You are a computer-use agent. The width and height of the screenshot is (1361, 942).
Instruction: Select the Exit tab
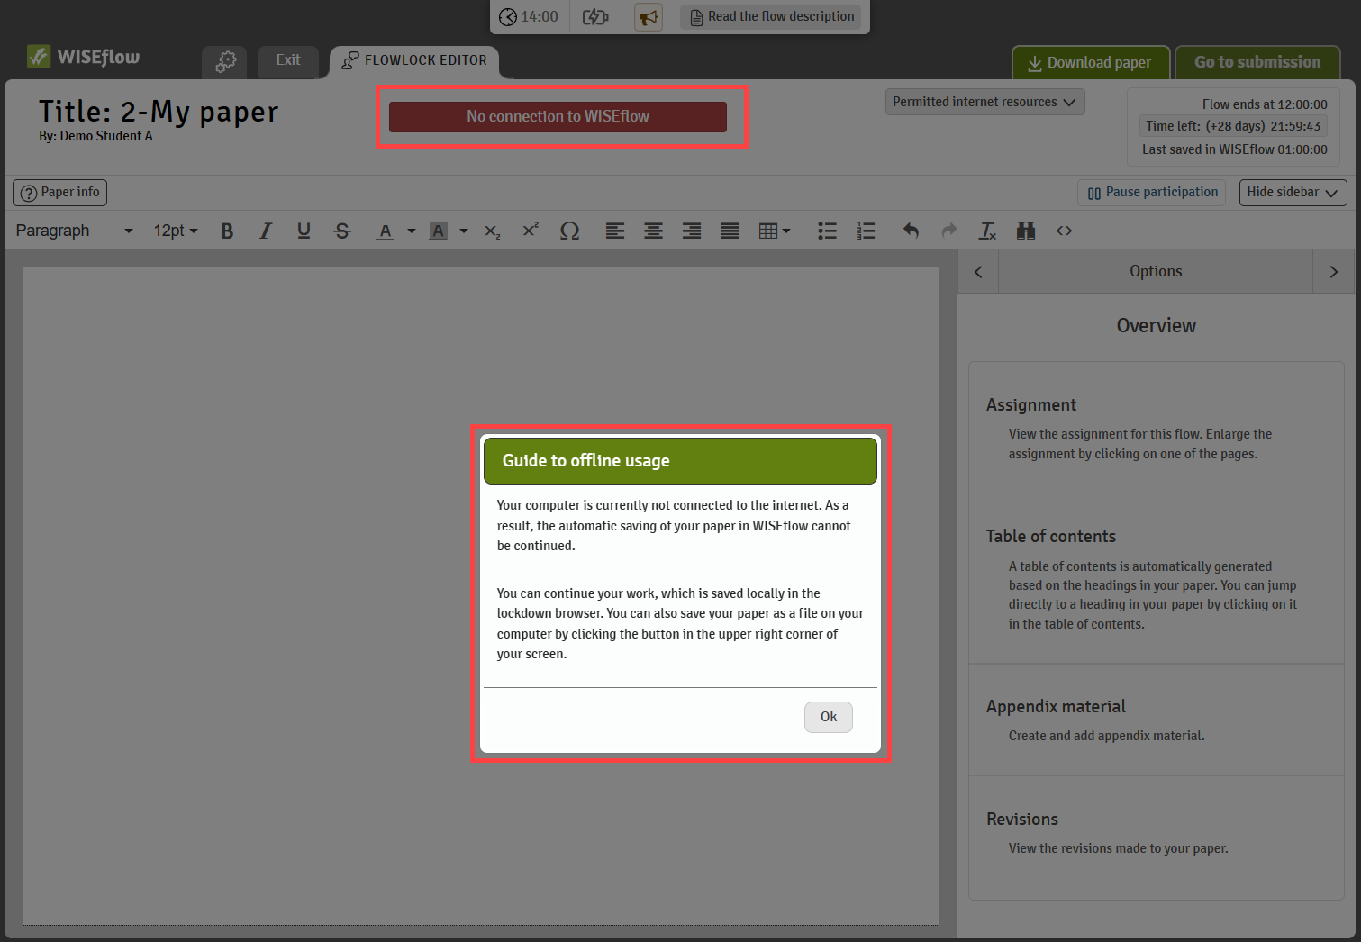(x=288, y=60)
